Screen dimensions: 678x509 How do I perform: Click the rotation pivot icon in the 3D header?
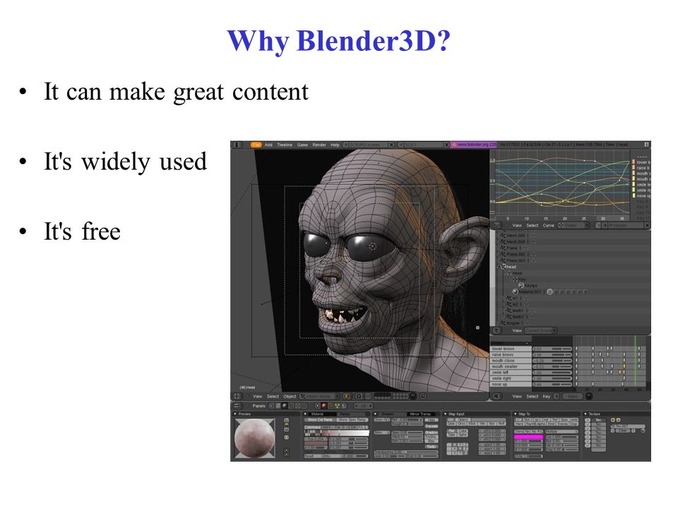tap(359, 396)
